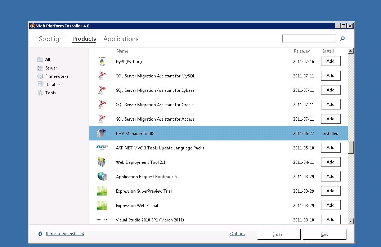381x247 pixels.
Task: Click the scrollbar down arrow
Action: (350, 221)
